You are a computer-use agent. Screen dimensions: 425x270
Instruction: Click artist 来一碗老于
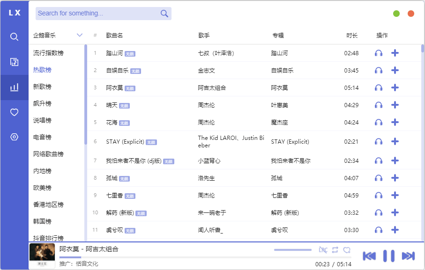click(x=212, y=212)
